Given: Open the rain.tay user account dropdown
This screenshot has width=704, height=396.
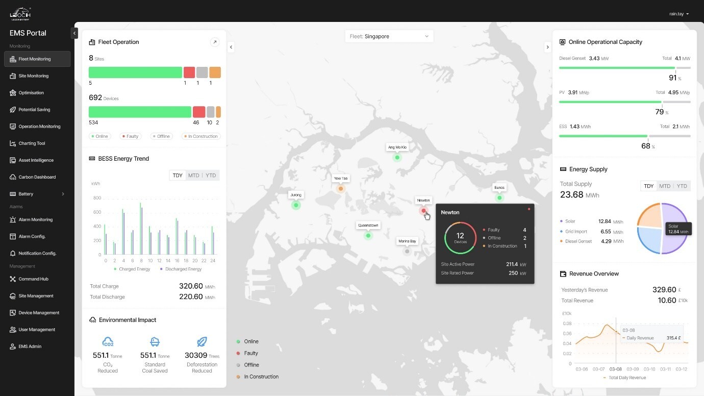Looking at the screenshot, I should tap(678, 14).
